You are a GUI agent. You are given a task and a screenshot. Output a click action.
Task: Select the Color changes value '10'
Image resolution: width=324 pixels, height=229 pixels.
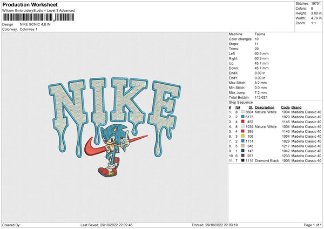[x=256, y=39]
